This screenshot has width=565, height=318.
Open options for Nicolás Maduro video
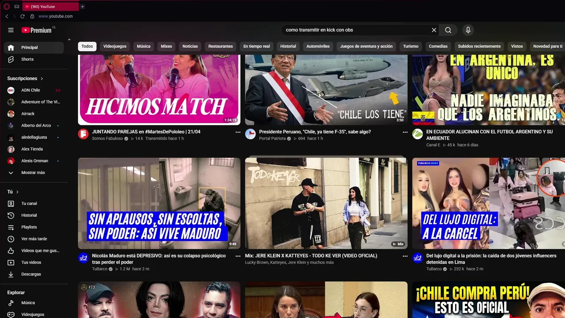pyautogui.click(x=238, y=256)
